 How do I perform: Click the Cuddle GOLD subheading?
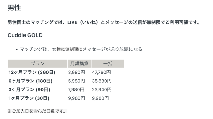[x=25, y=35]
